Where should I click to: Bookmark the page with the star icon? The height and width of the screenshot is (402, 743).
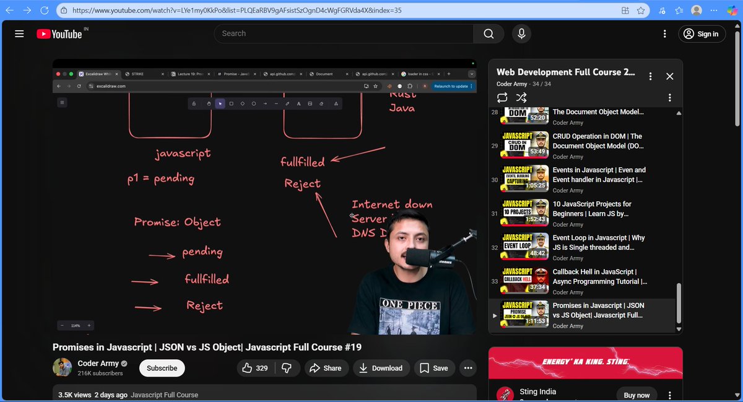point(641,10)
